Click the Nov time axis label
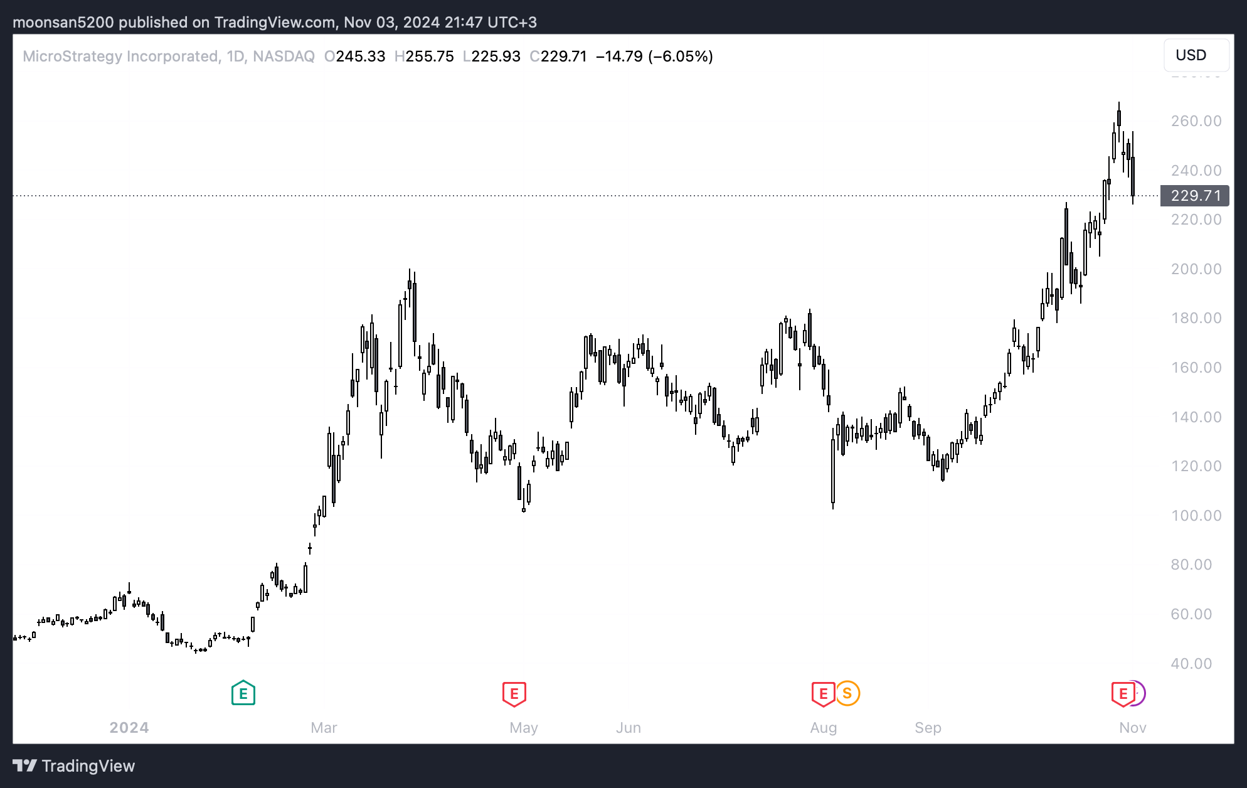Screen dimensions: 1247x788 [1133, 728]
